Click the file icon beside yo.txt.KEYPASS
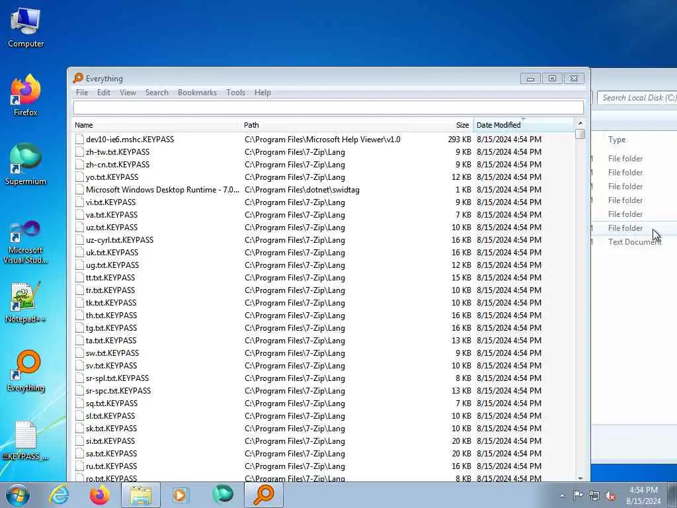 click(x=79, y=177)
